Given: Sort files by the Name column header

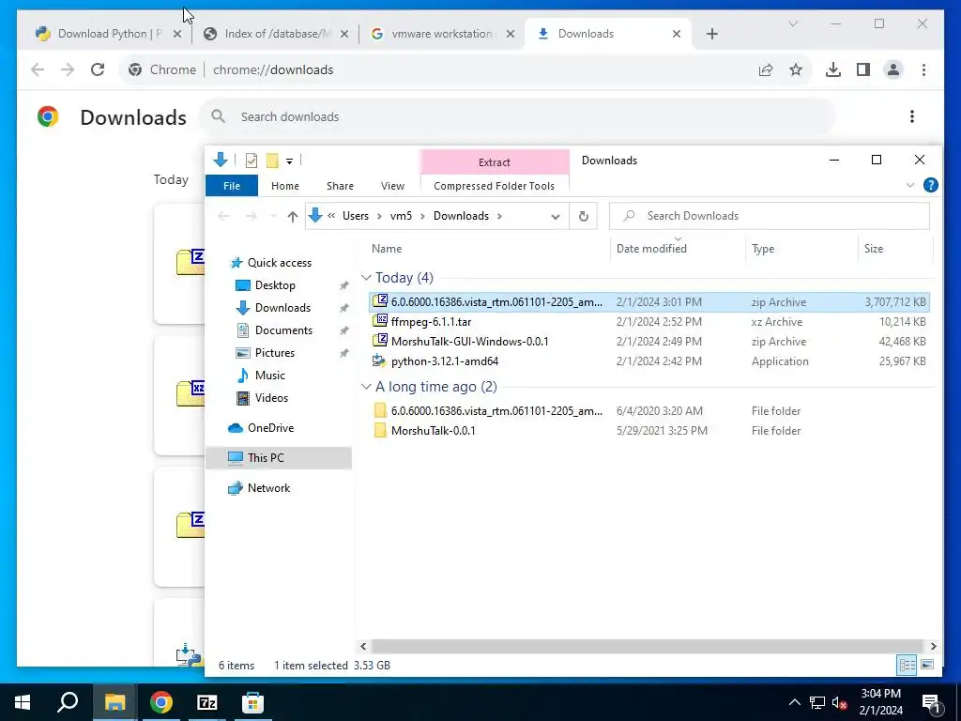Looking at the screenshot, I should pyautogui.click(x=488, y=248).
